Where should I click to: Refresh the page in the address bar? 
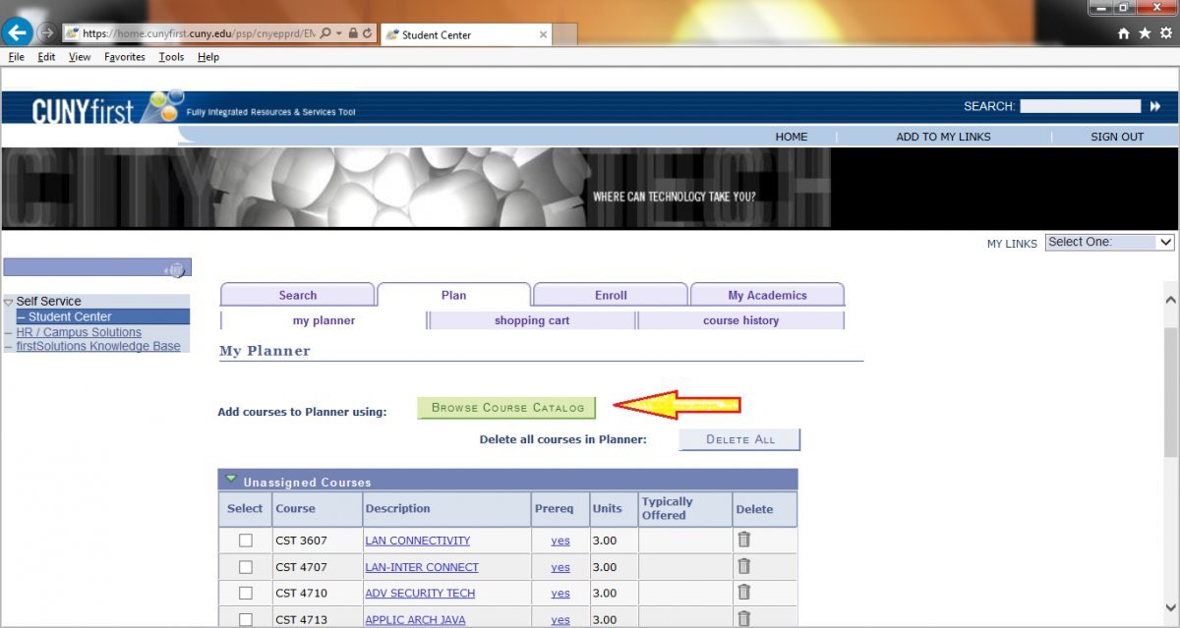point(367,33)
